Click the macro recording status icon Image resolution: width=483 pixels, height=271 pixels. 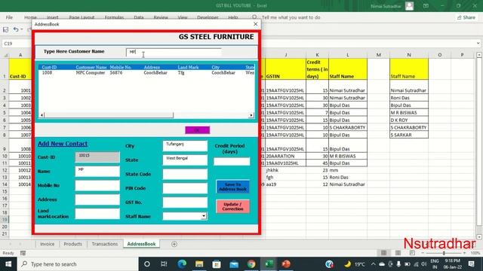[23, 253]
